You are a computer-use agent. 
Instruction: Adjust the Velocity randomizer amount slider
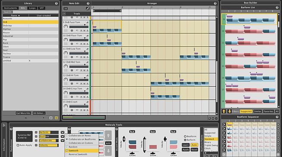[49, 145]
